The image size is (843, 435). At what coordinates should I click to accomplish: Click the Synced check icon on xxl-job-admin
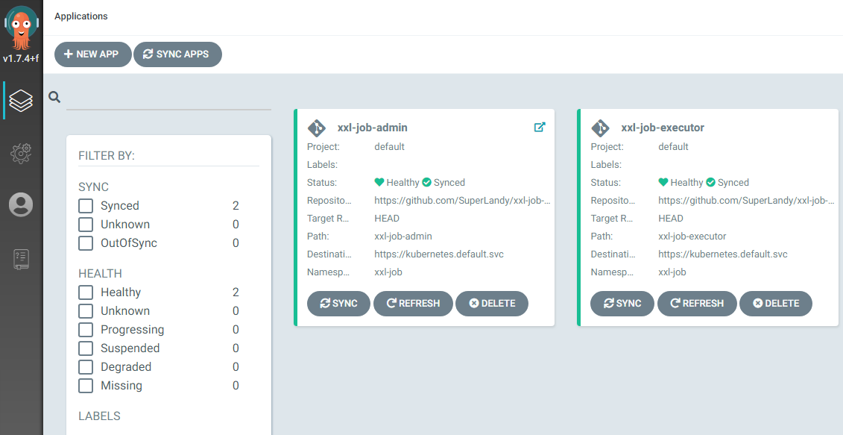427,183
